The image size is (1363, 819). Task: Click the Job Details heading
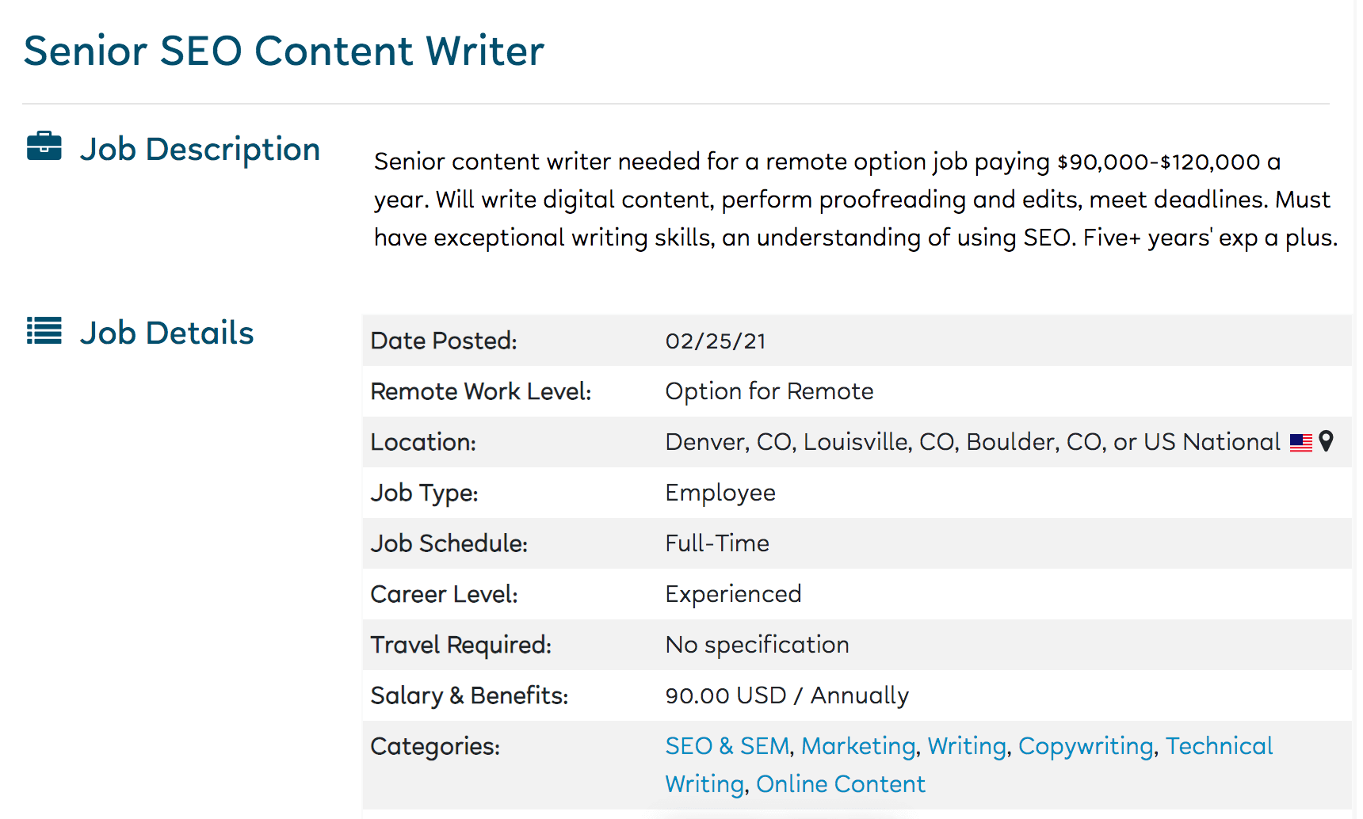click(166, 333)
